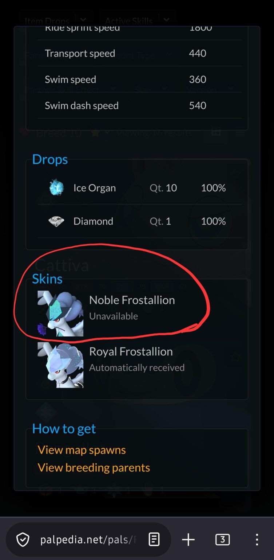This screenshot has height=560, width=274.
Task: Click the Diamond item icon
Action: coord(56,221)
